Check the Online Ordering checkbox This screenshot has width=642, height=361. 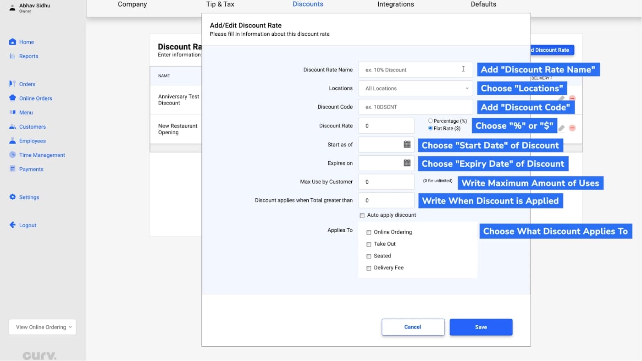(369, 232)
